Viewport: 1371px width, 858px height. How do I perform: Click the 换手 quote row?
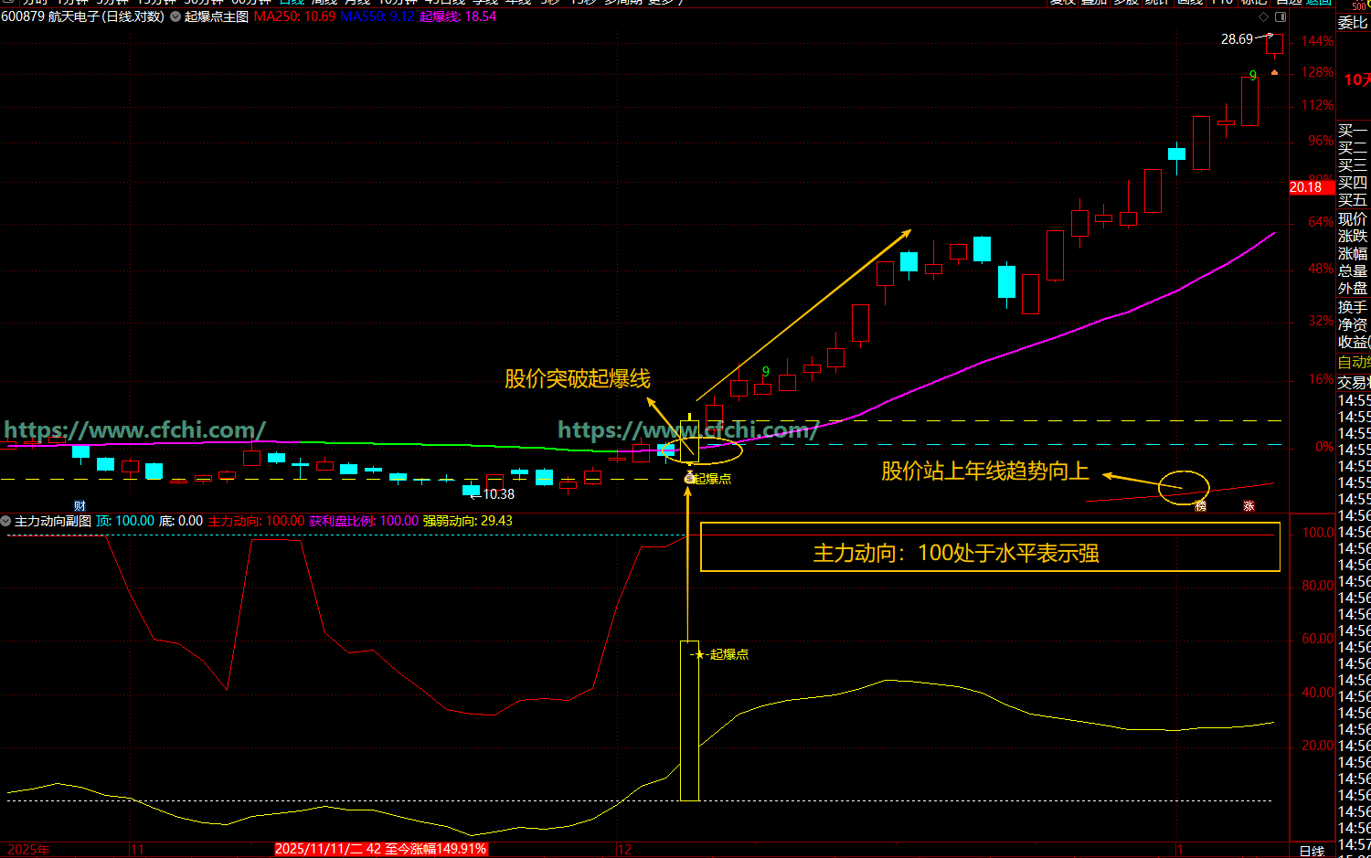pyautogui.click(x=1354, y=307)
